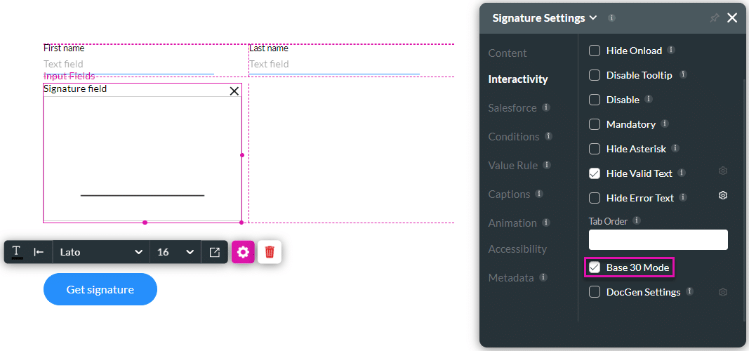Click info icon beside Hide Onload
The image size is (749, 351).
click(x=670, y=50)
